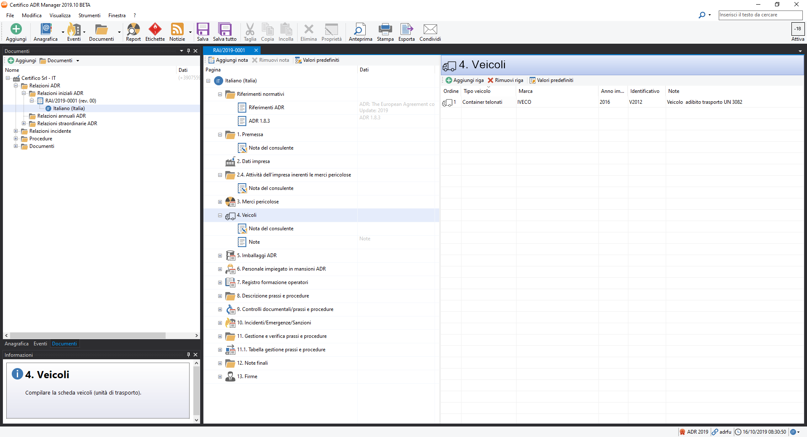Image resolution: width=807 pixels, height=437 pixels.
Task: Switch to the Eventi tab
Action: [x=40, y=344]
